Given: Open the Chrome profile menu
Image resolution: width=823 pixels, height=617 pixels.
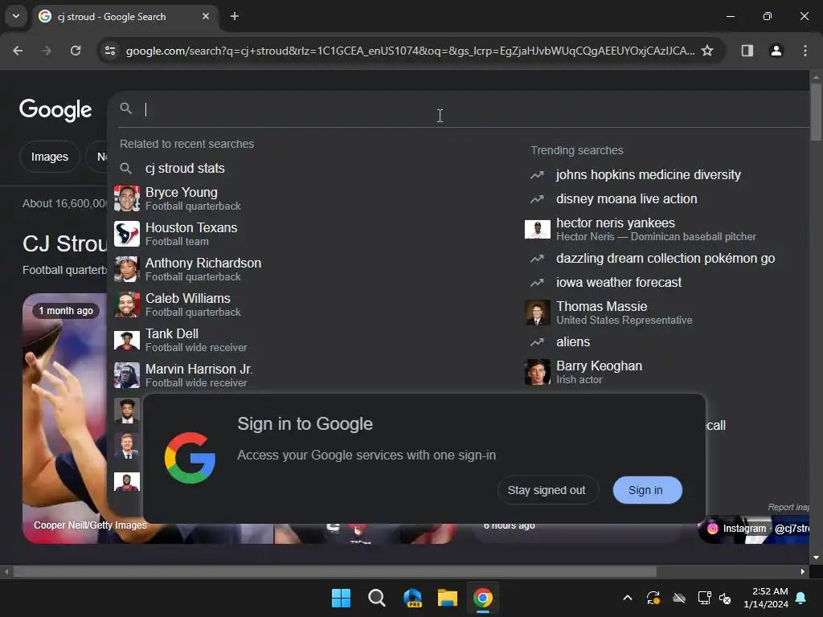Looking at the screenshot, I should [776, 51].
